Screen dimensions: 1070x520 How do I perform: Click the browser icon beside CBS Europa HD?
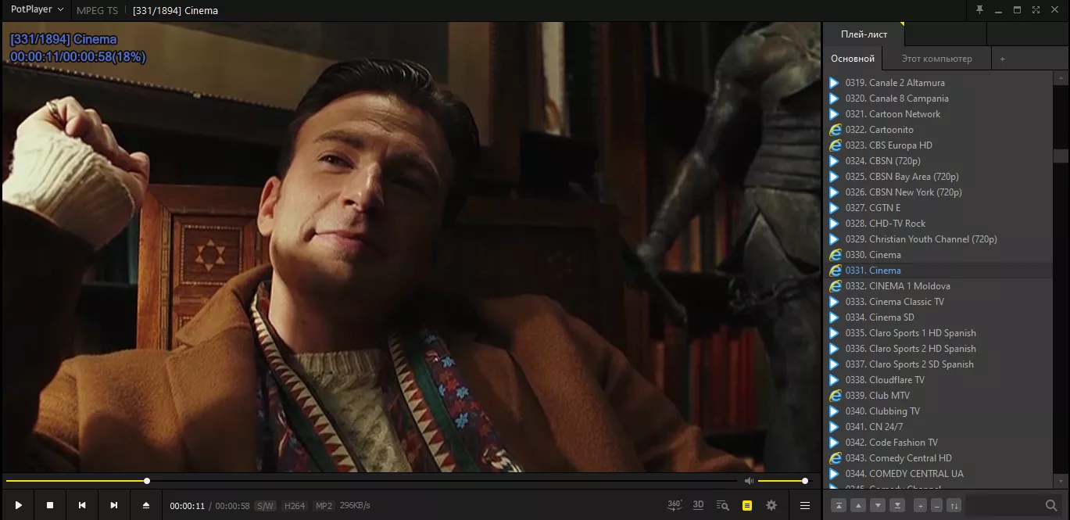point(835,145)
